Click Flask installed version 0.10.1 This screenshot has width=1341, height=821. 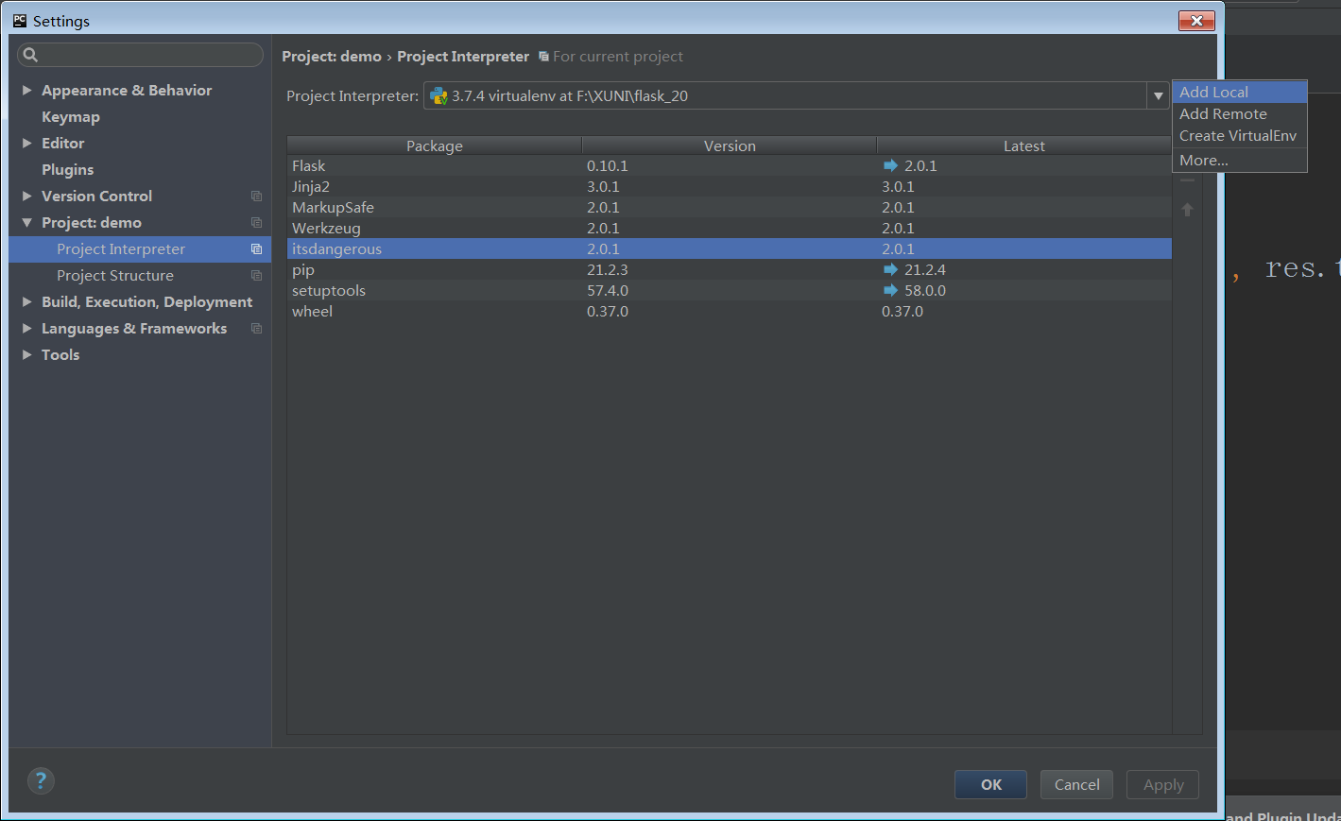tap(608, 165)
